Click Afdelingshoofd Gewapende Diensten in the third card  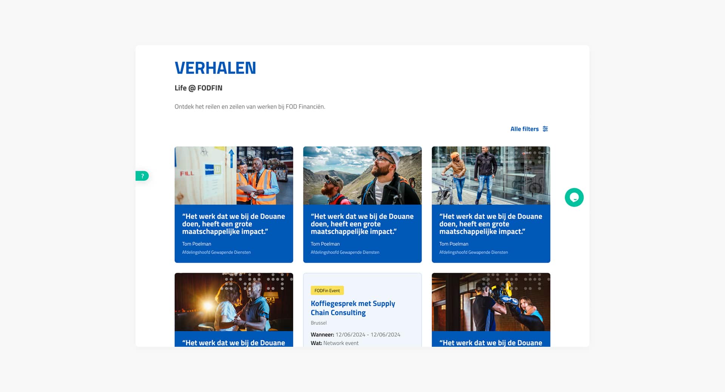(474, 252)
